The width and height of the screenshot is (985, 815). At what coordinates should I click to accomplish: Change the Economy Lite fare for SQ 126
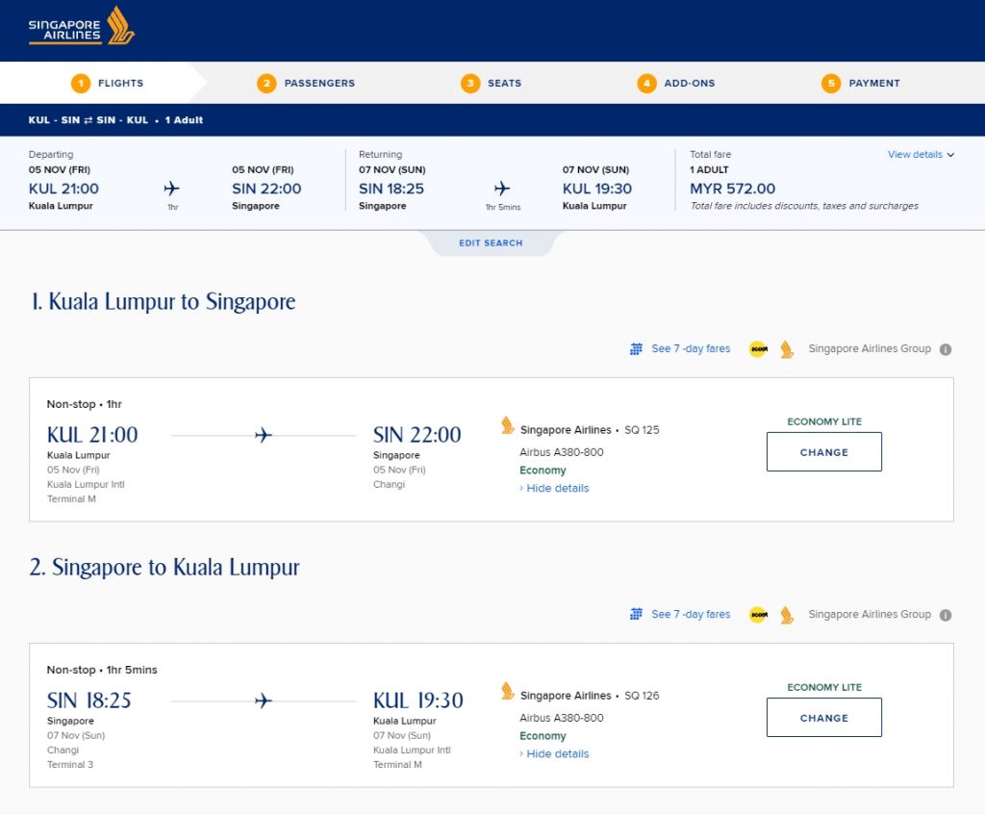(823, 718)
